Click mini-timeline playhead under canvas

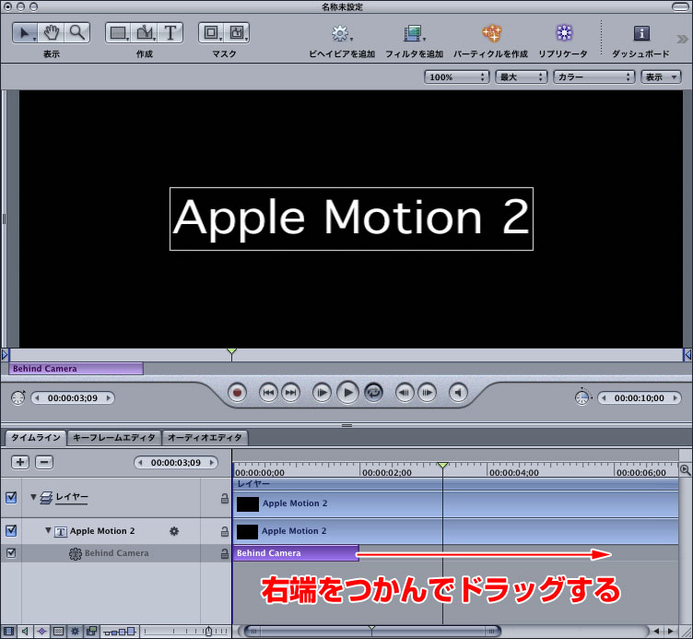click(231, 351)
